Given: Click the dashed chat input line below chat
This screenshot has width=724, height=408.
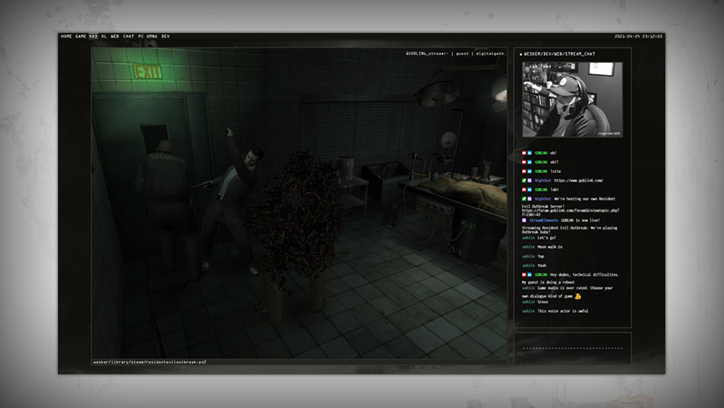Looking at the screenshot, I should click(573, 348).
